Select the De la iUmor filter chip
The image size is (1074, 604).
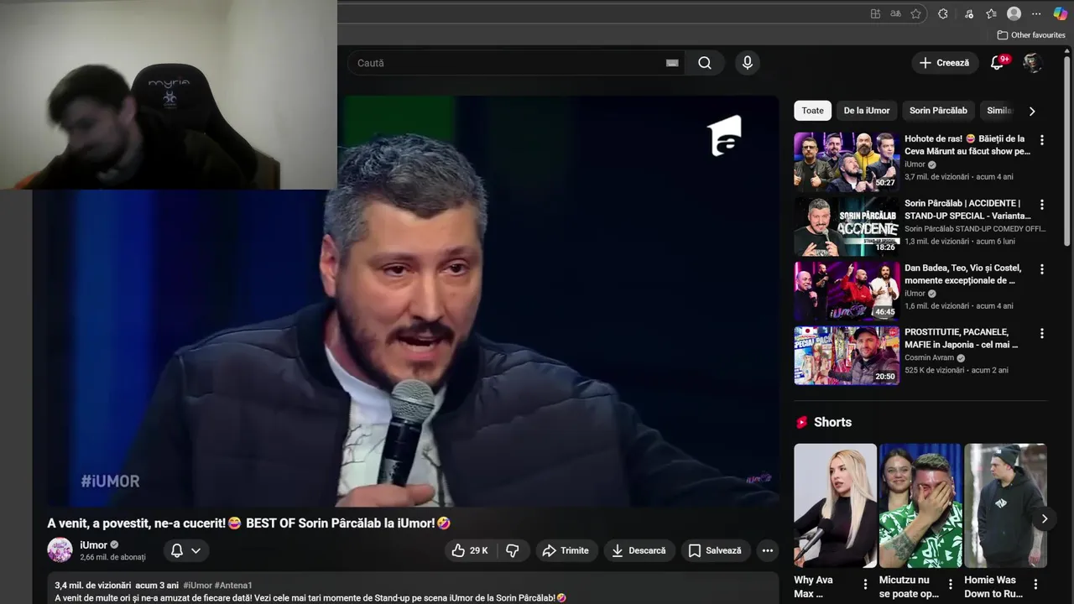point(867,111)
